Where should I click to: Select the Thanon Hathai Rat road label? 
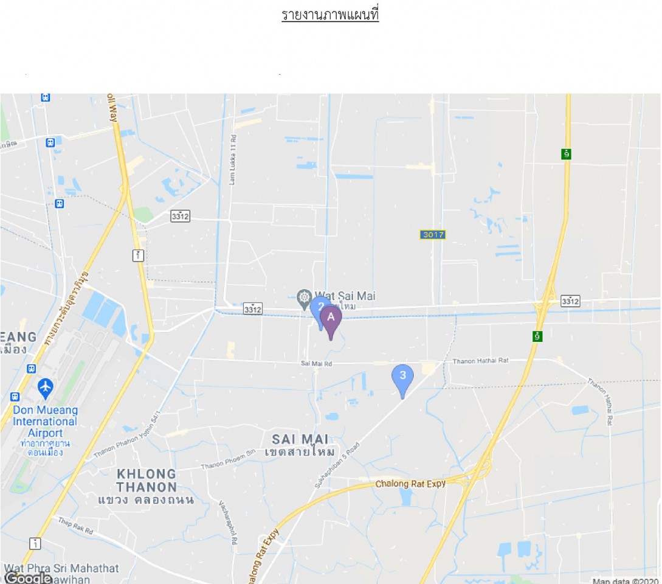[480, 361]
